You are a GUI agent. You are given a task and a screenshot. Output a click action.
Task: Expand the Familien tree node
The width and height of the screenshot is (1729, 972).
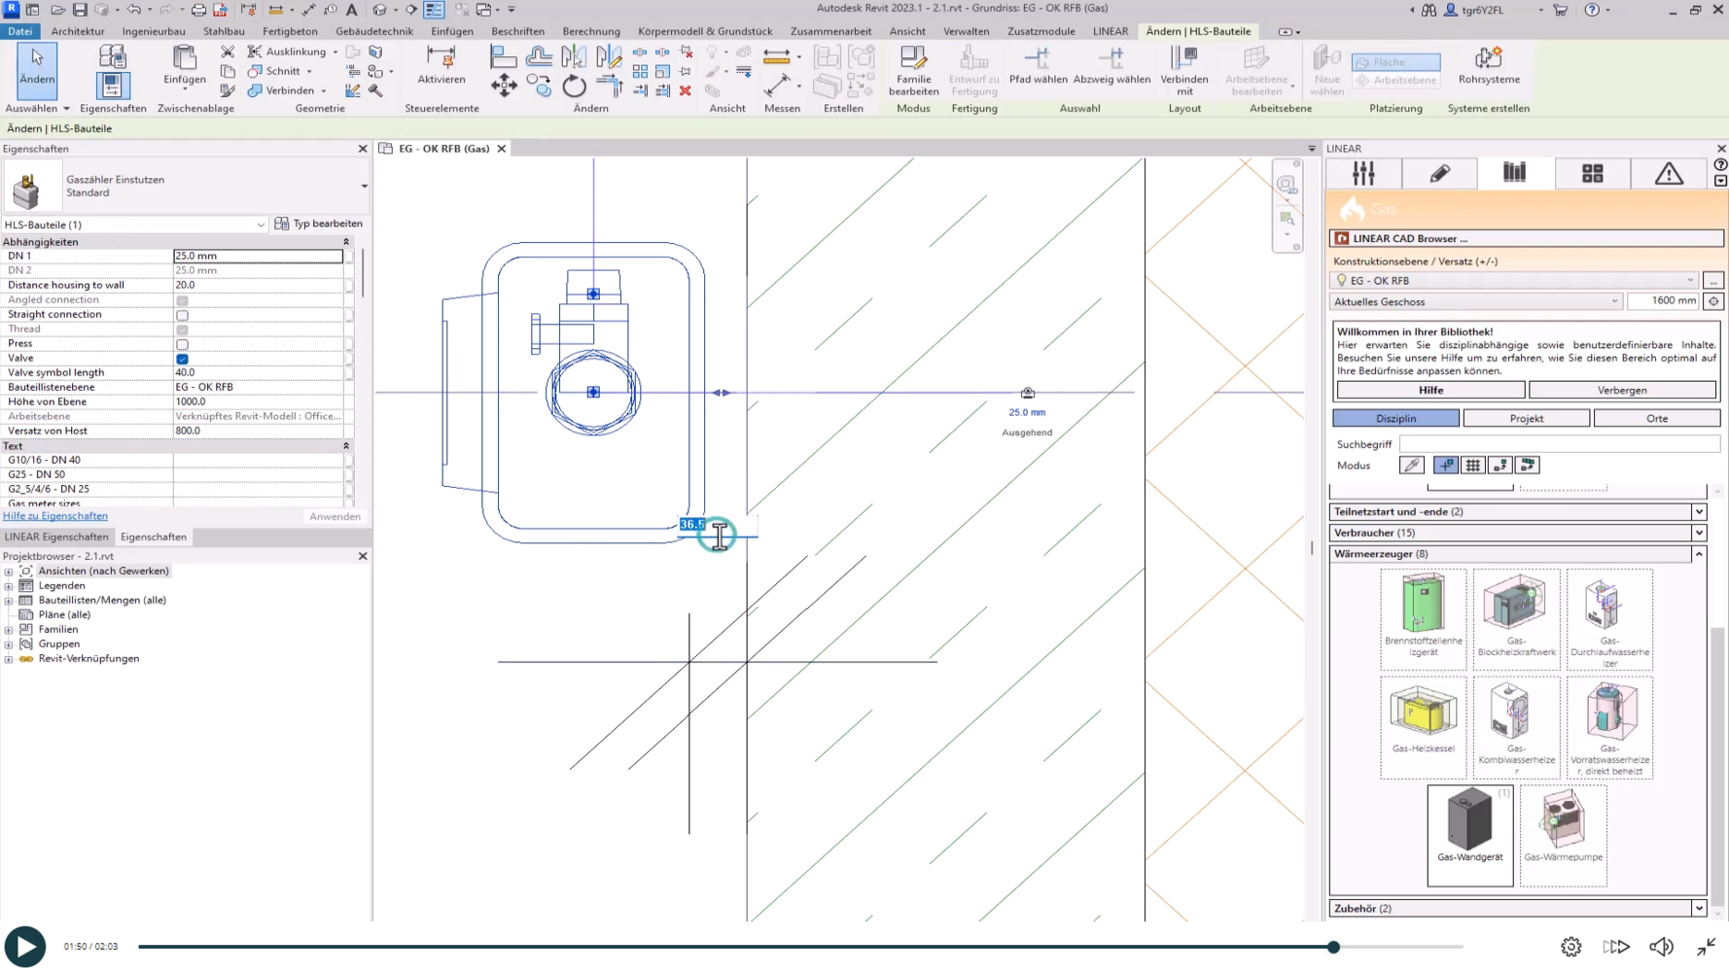(9, 630)
